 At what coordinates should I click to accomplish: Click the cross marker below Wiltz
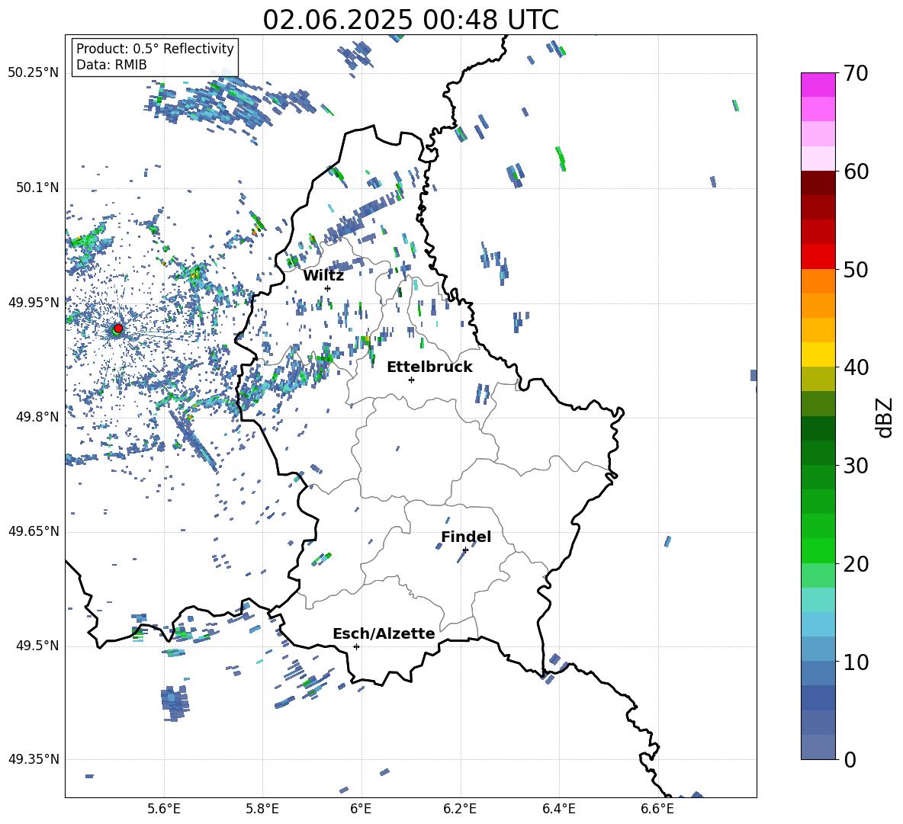(x=328, y=288)
